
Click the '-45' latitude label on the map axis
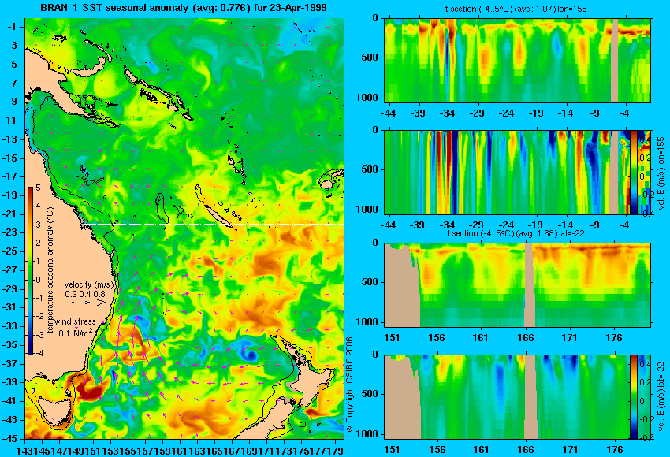(10, 439)
